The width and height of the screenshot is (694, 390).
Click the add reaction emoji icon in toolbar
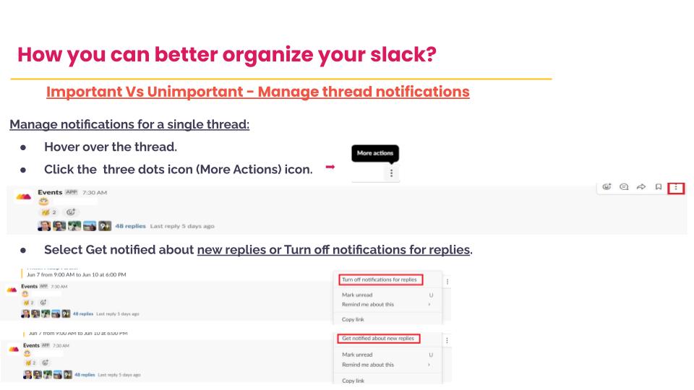pyautogui.click(x=606, y=188)
